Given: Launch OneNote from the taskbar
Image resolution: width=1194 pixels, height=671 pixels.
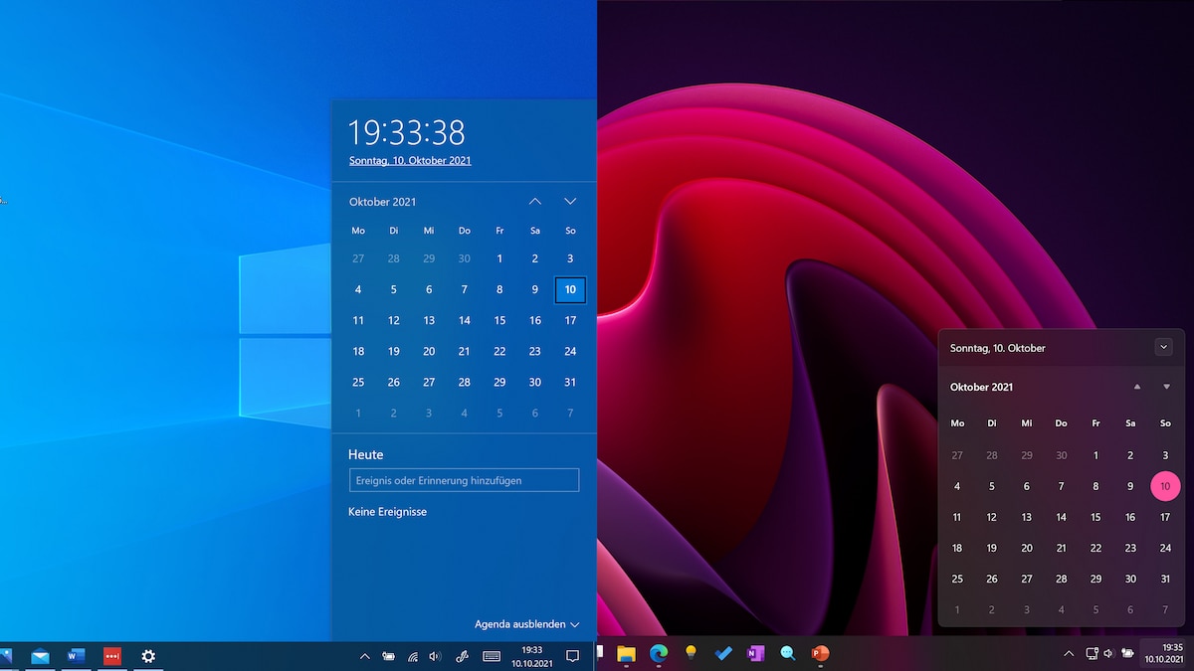Looking at the screenshot, I should (753, 656).
